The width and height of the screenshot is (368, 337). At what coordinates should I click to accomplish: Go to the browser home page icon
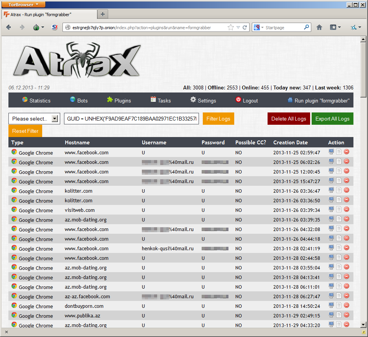pyautogui.click(x=319, y=28)
